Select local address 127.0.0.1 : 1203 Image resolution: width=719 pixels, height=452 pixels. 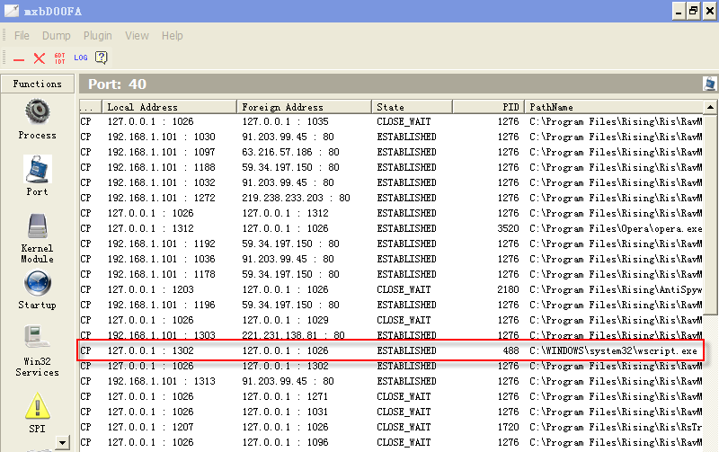click(x=150, y=289)
